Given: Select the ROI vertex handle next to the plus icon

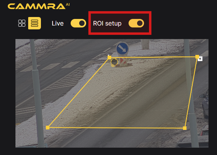Looking at the screenshot, I should (x=197, y=57).
